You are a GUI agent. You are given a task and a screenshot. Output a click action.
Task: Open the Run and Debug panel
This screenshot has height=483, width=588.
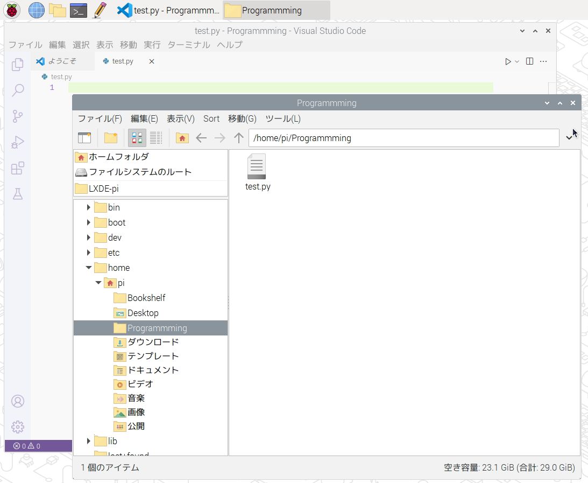[x=17, y=142]
